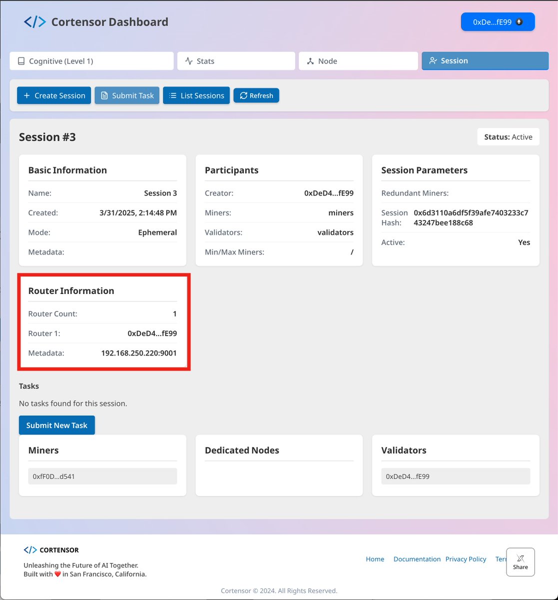
Task: Click validator address 0xDeD4...fE99 in Validators card
Action: pos(456,476)
